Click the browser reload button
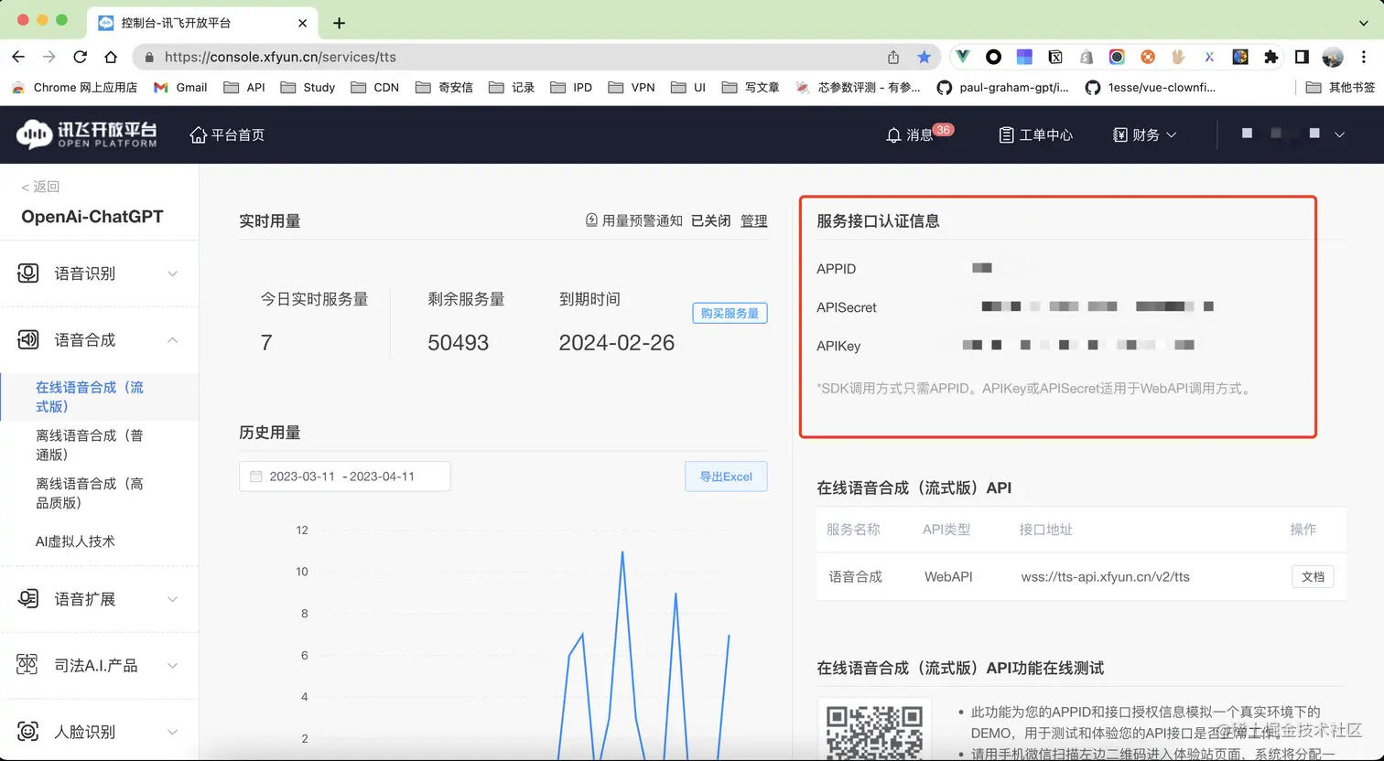 click(x=81, y=57)
